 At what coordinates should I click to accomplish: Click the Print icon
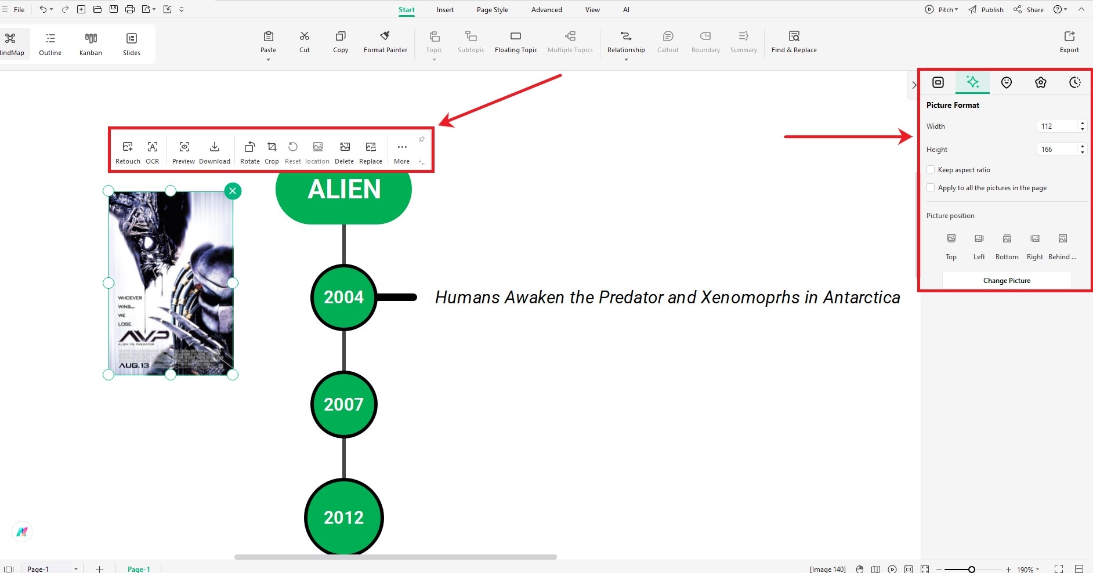[x=130, y=9]
